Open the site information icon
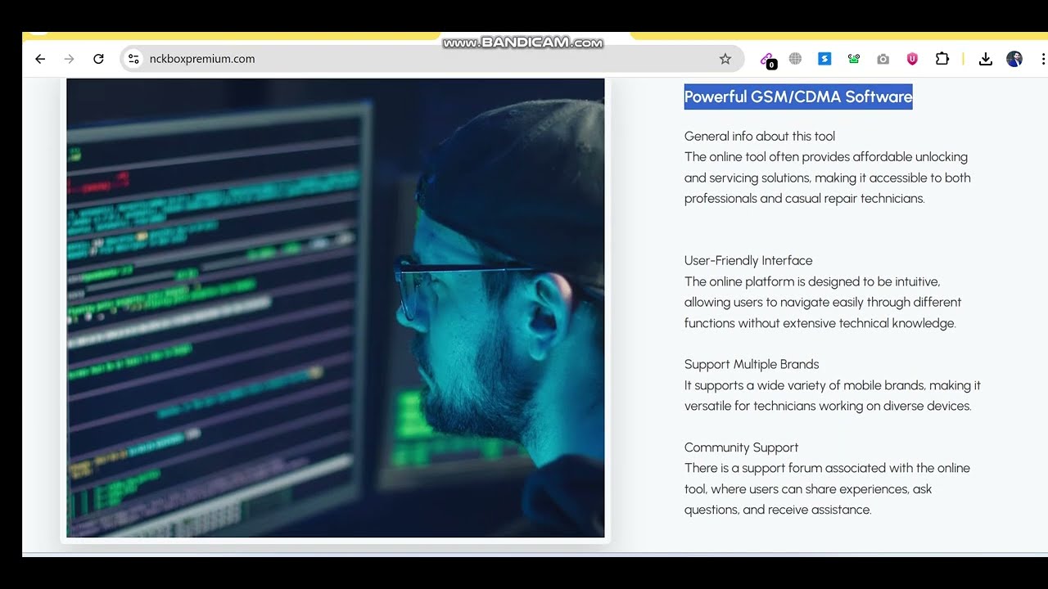 click(134, 59)
